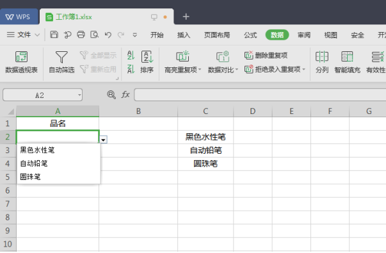Viewport: 386px width, 253px height.
Task: Switch to the 开始 ribbon tab
Action: 157,35
